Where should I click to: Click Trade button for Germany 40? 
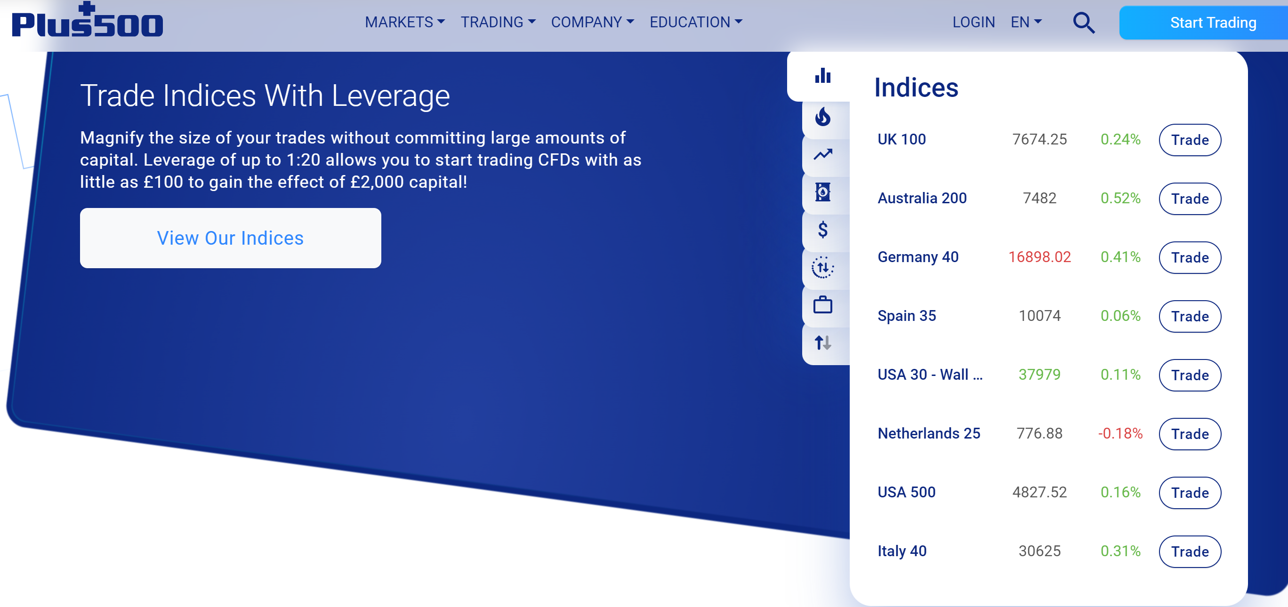1190,257
